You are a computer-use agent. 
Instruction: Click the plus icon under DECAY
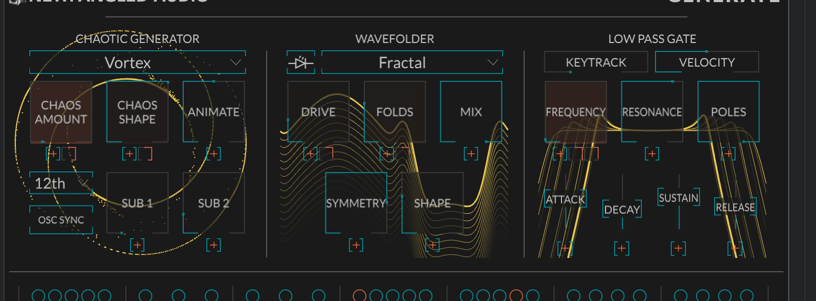622,248
